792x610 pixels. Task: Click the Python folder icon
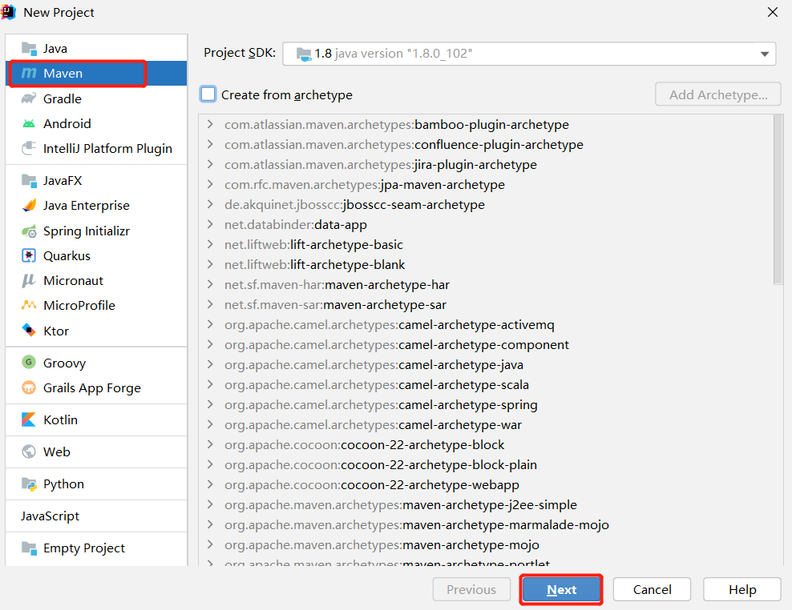[30, 484]
